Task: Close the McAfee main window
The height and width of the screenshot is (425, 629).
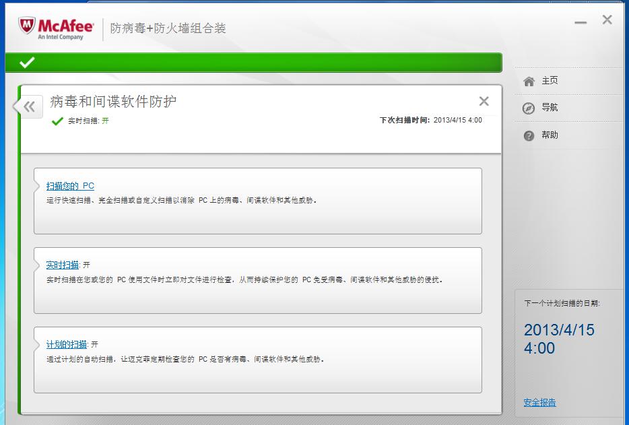Action: (607, 20)
